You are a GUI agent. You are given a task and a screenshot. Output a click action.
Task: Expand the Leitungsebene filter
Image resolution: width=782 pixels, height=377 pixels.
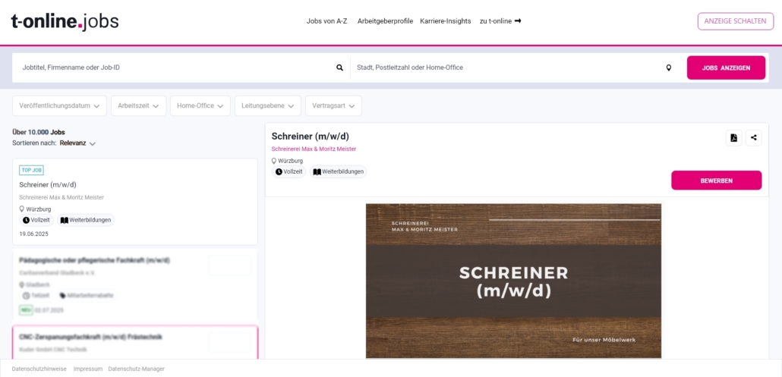268,105
